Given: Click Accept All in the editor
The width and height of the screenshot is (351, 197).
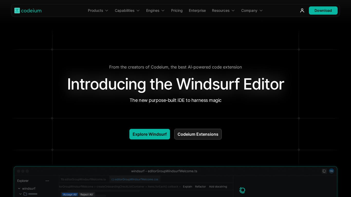Looking at the screenshot, I should click(x=70, y=195).
